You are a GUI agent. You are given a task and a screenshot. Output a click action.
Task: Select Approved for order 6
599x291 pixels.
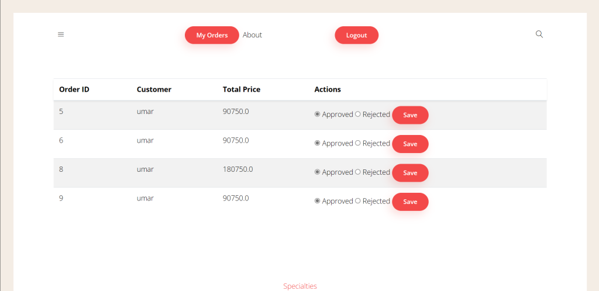click(317, 143)
